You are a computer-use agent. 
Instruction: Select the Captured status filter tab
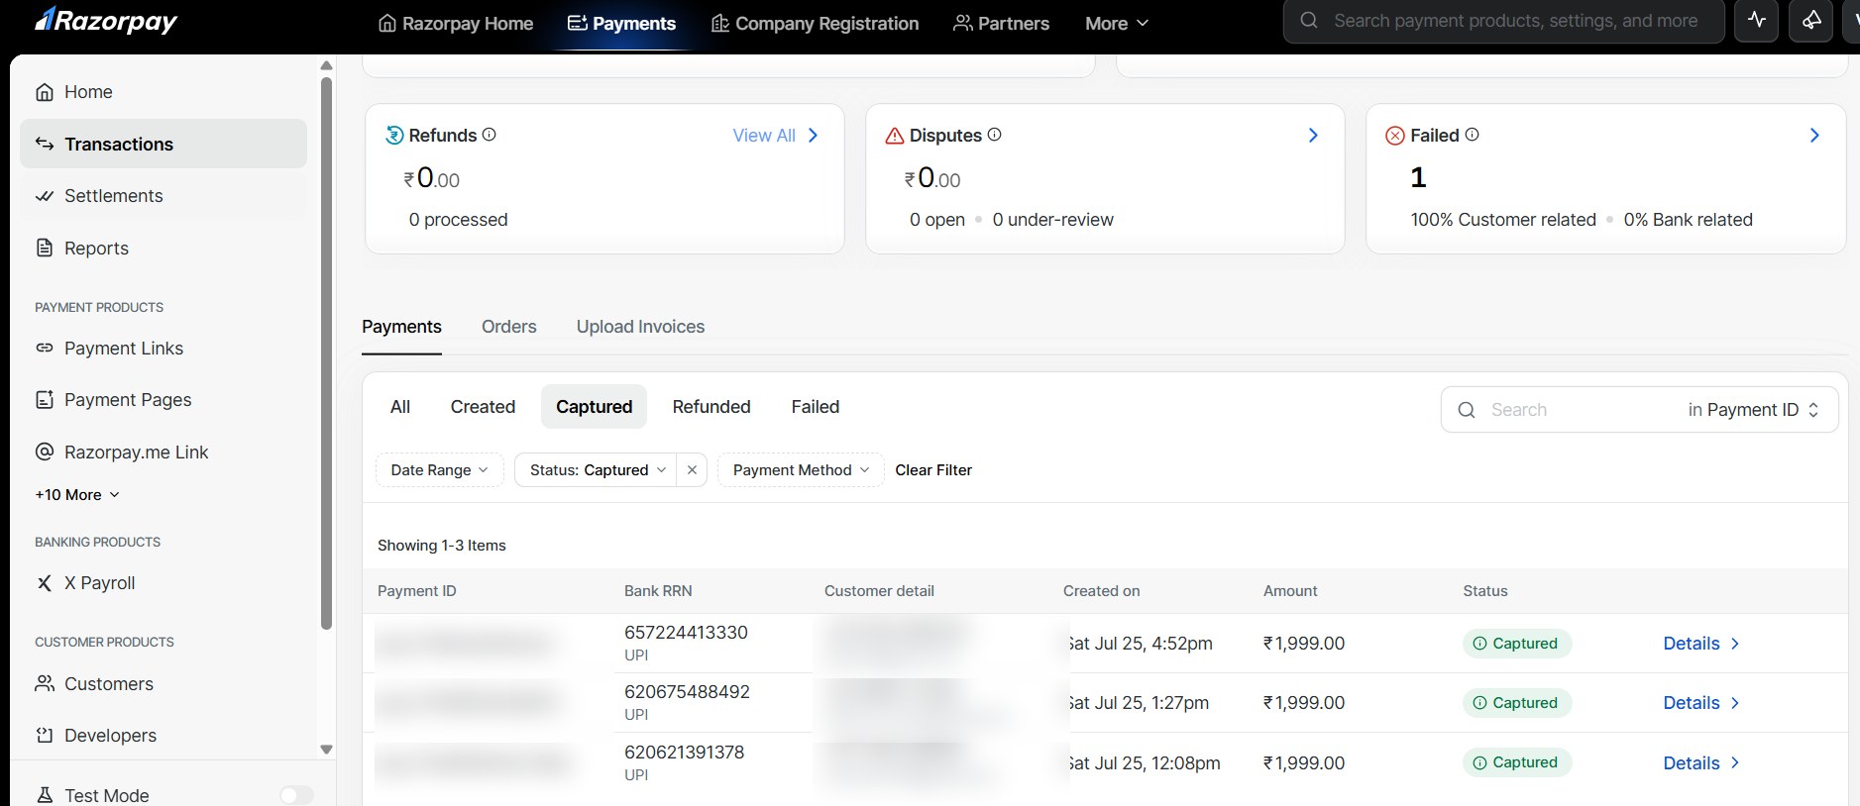click(x=594, y=407)
